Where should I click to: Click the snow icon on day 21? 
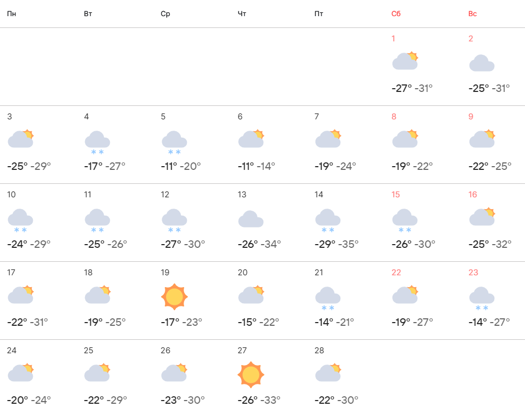[328, 298]
